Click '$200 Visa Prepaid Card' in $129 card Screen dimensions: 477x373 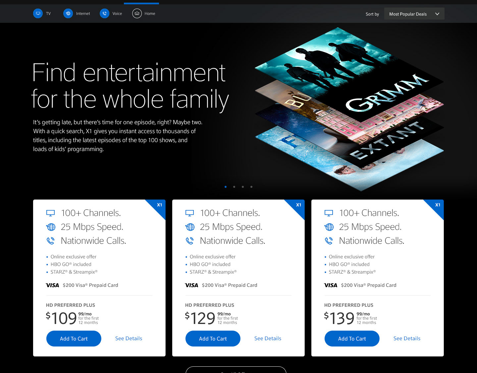point(230,285)
